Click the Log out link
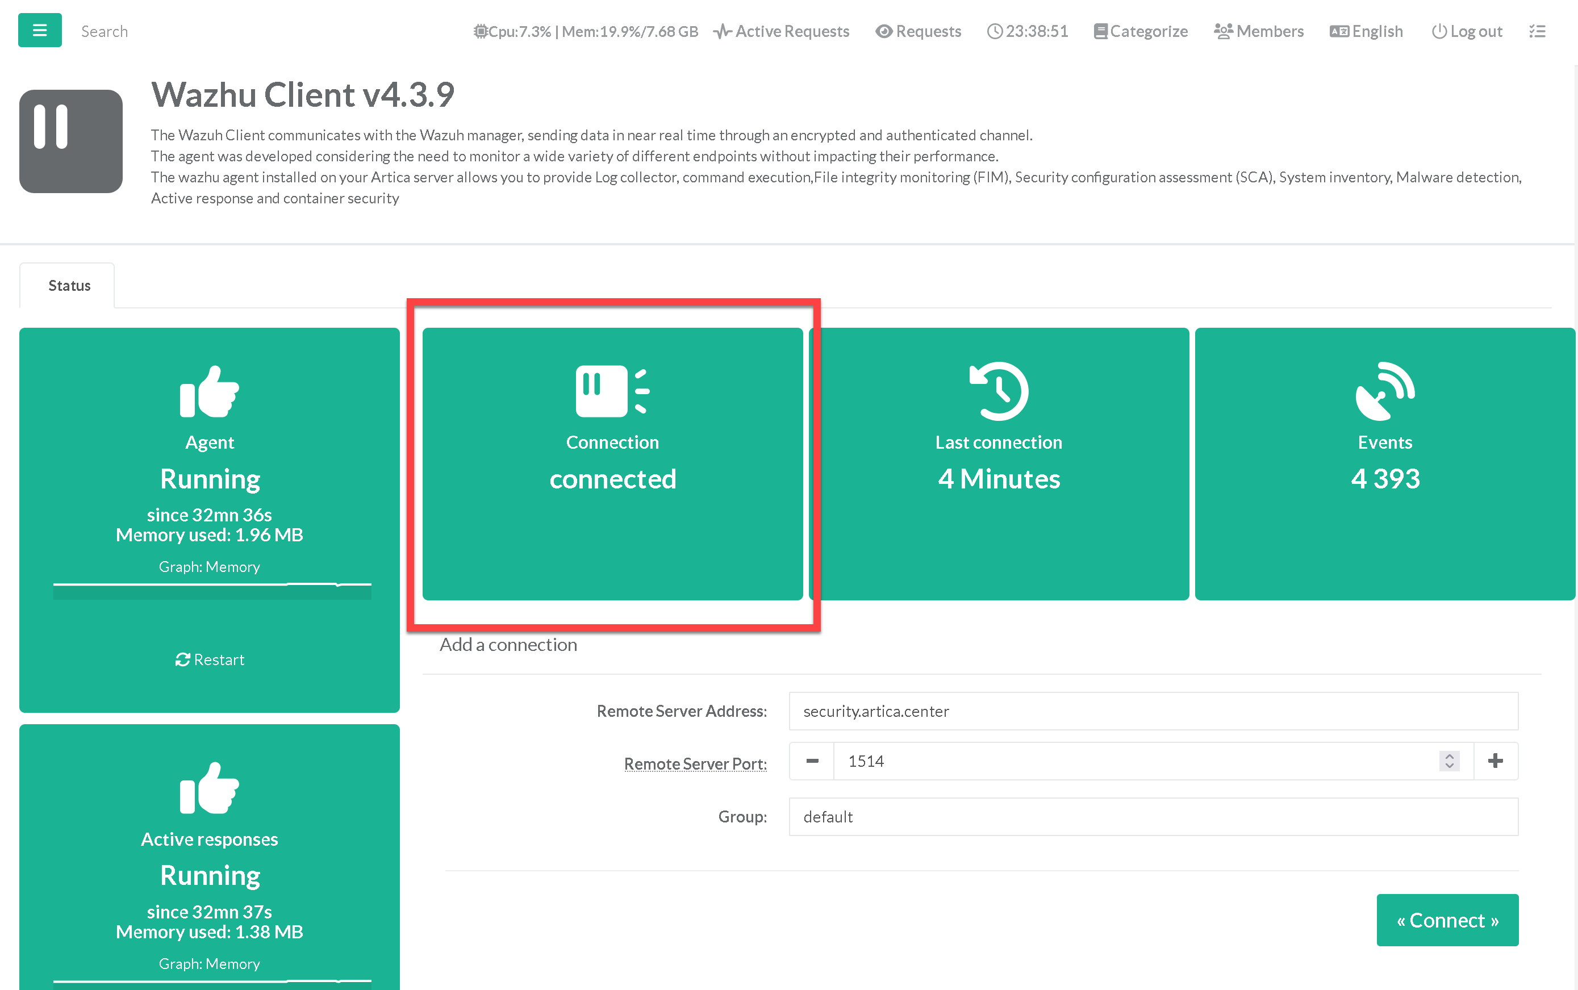 coord(1467,31)
